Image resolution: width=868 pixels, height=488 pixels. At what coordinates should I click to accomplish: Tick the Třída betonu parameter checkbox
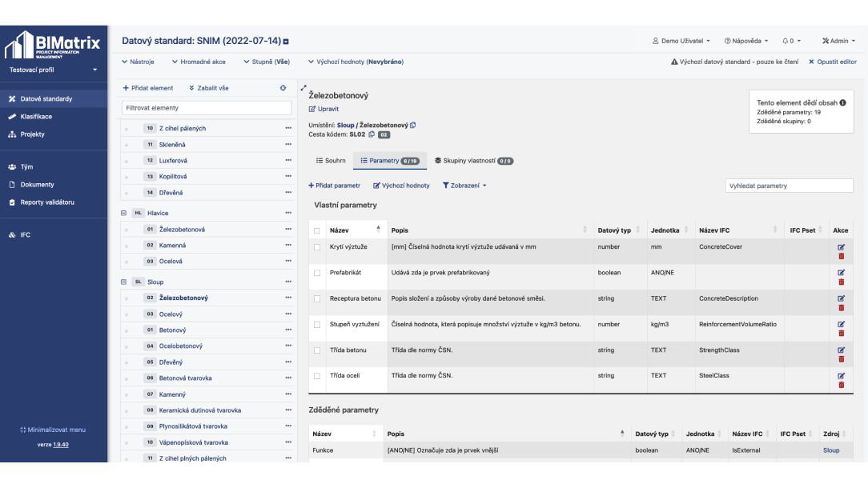[318, 350]
